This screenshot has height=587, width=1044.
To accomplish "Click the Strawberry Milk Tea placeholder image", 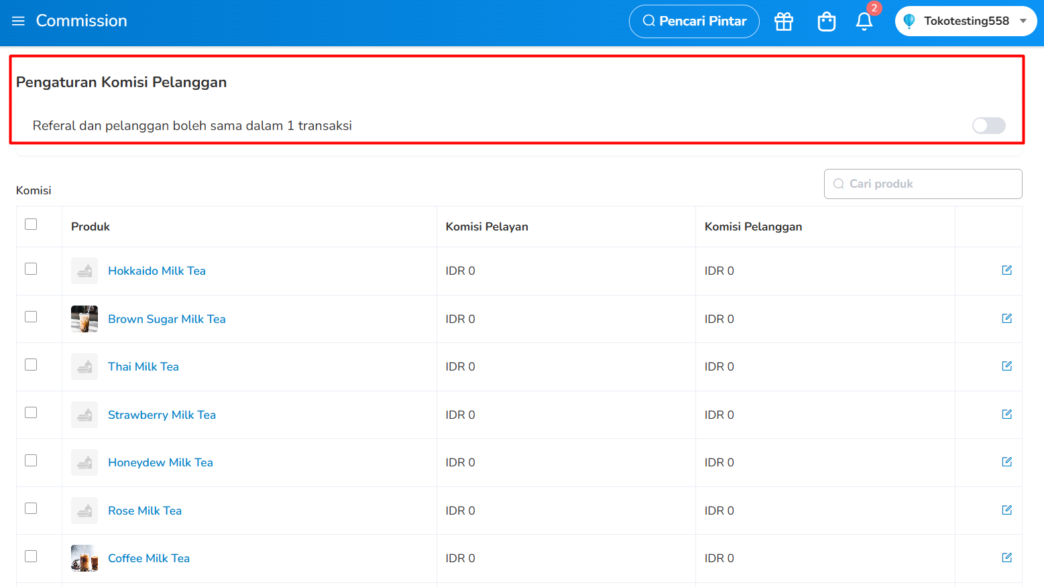I will [x=84, y=415].
